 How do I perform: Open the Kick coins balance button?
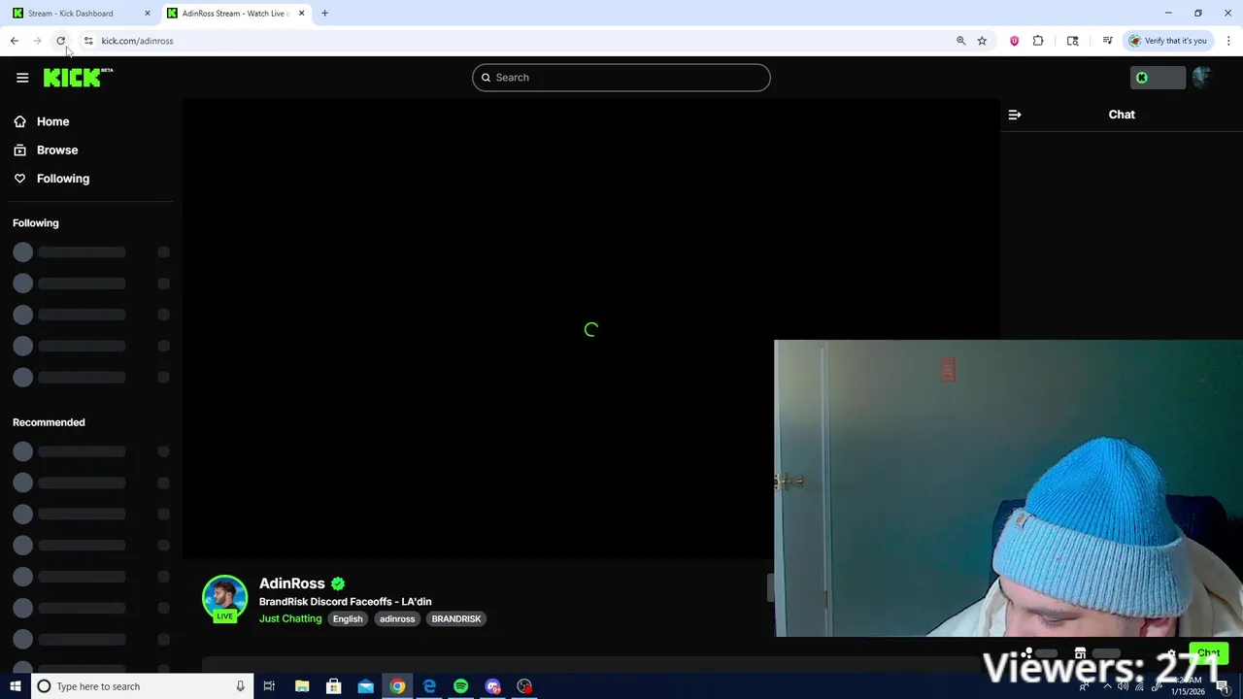(1158, 78)
